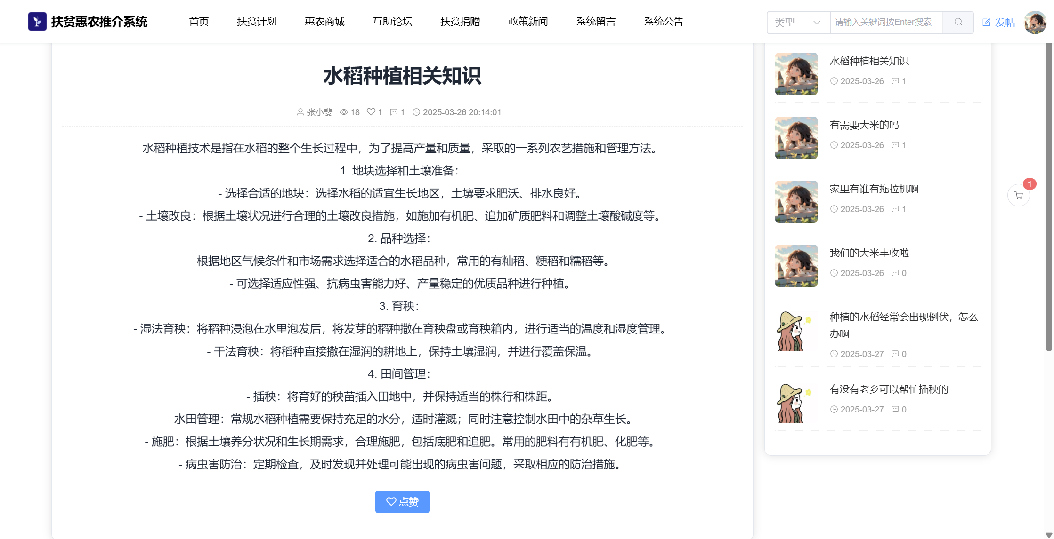Click the 类型 dropdown chevron arrow
The height and width of the screenshot is (539, 1054).
(x=817, y=22)
